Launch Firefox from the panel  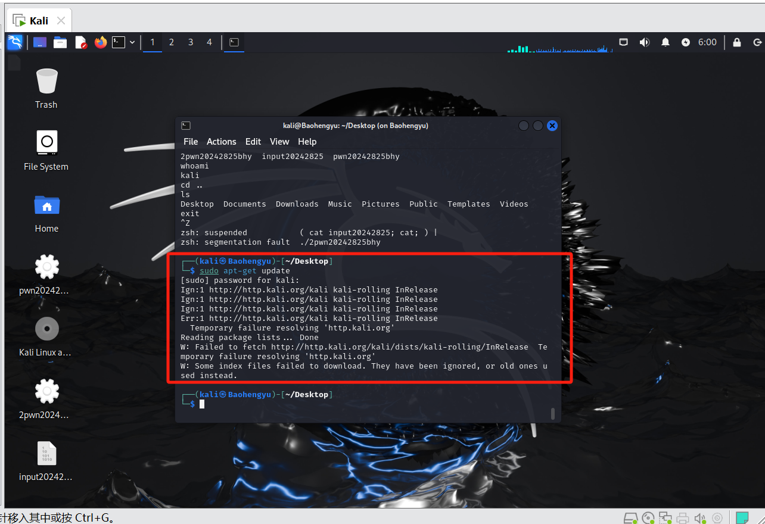click(x=100, y=42)
